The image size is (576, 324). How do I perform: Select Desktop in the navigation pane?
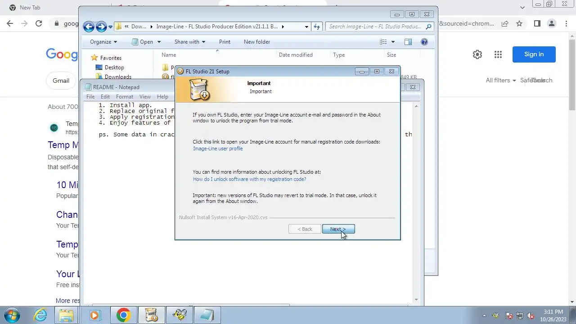114,67
